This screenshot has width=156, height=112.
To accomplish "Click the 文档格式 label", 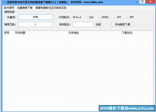I will [x=64, y=17].
